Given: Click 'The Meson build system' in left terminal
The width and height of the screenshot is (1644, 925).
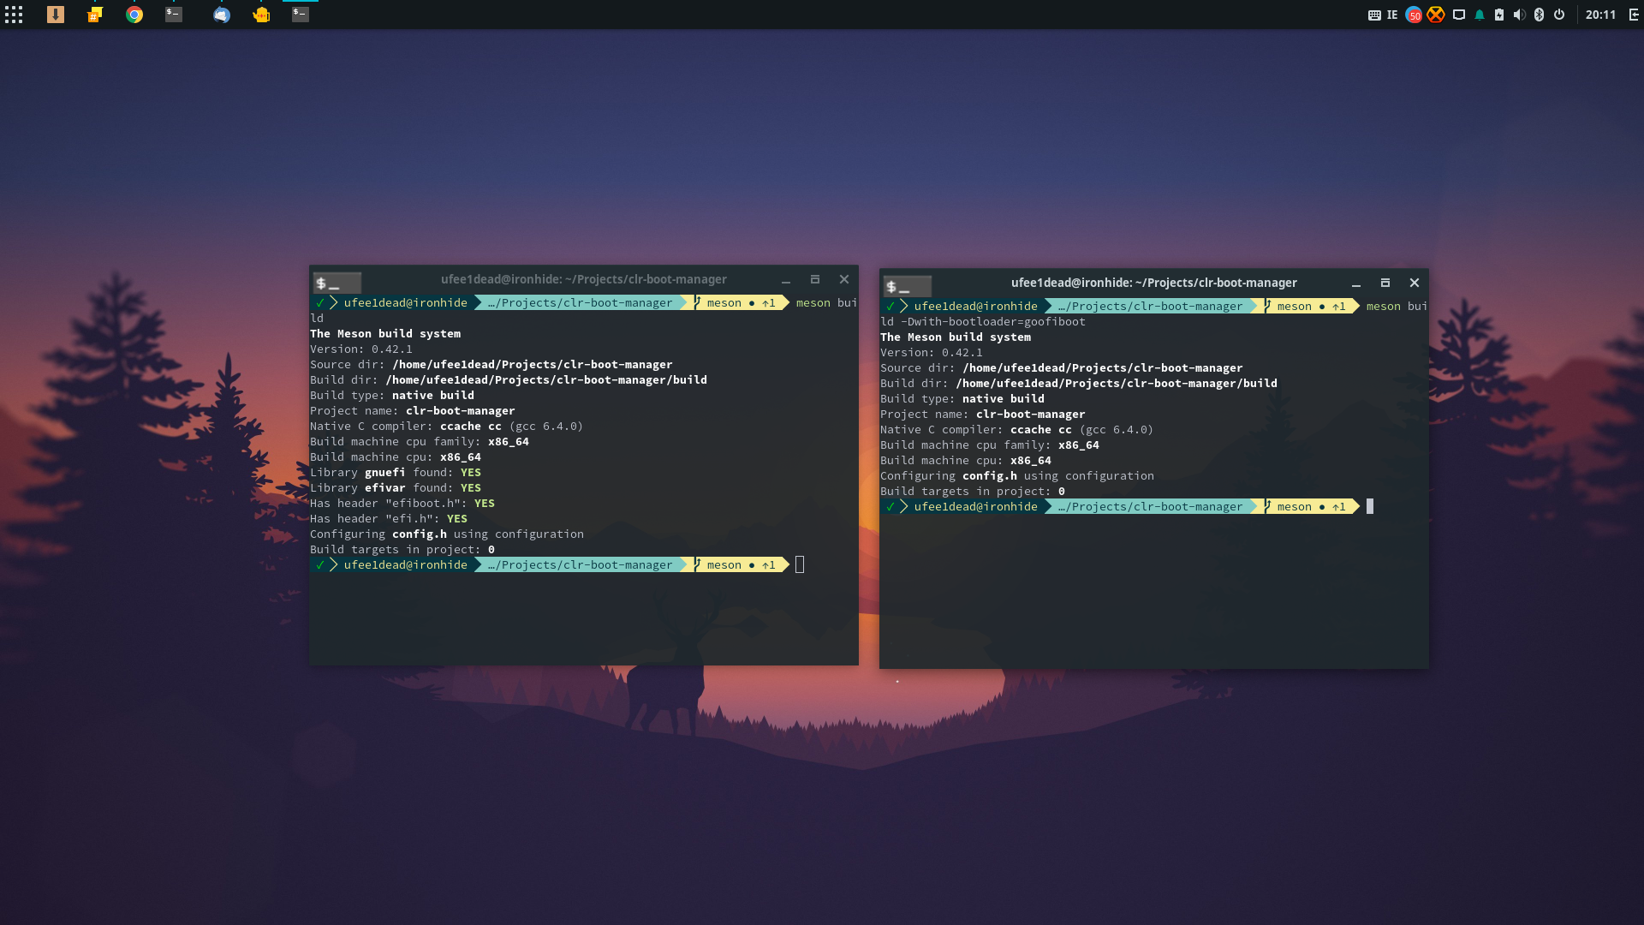Looking at the screenshot, I should click(385, 334).
